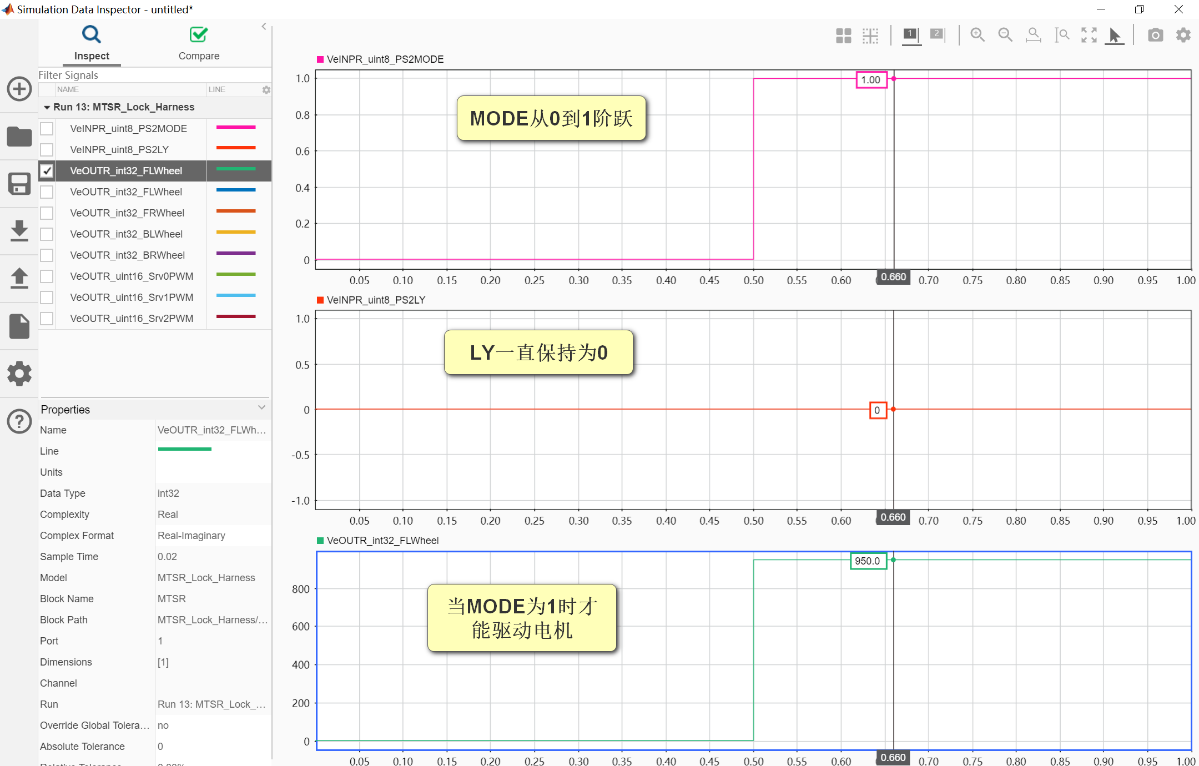Click the plus icon in the left sidebar
The image size is (1199, 766).
coord(19,89)
